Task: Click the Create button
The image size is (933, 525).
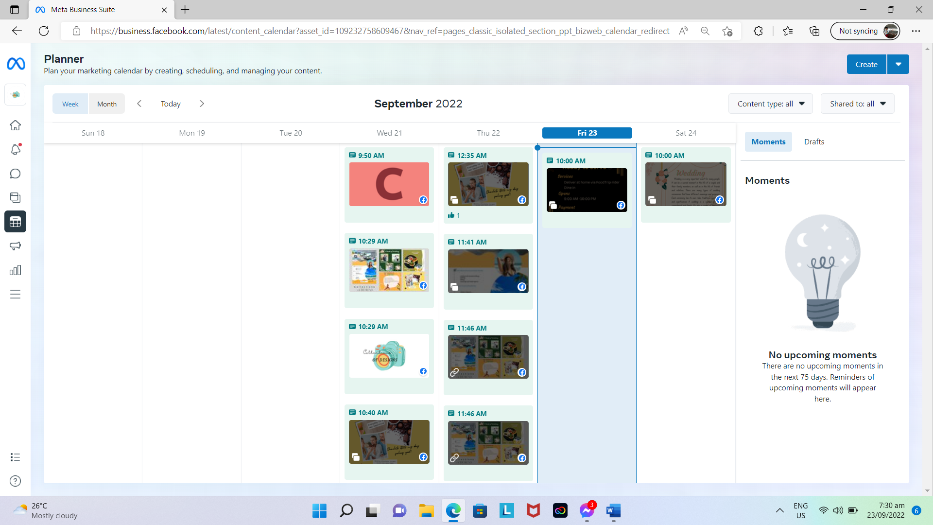Action: tap(866, 64)
